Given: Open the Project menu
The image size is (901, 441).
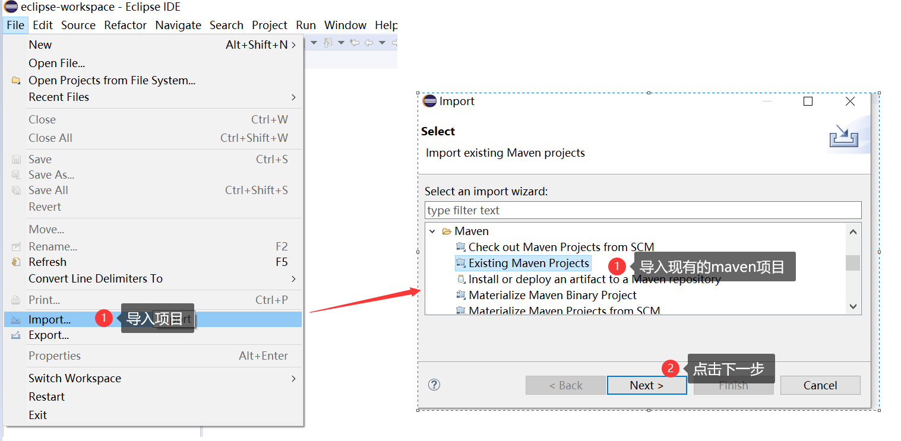Looking at the screenshot, I should [270, 25].
